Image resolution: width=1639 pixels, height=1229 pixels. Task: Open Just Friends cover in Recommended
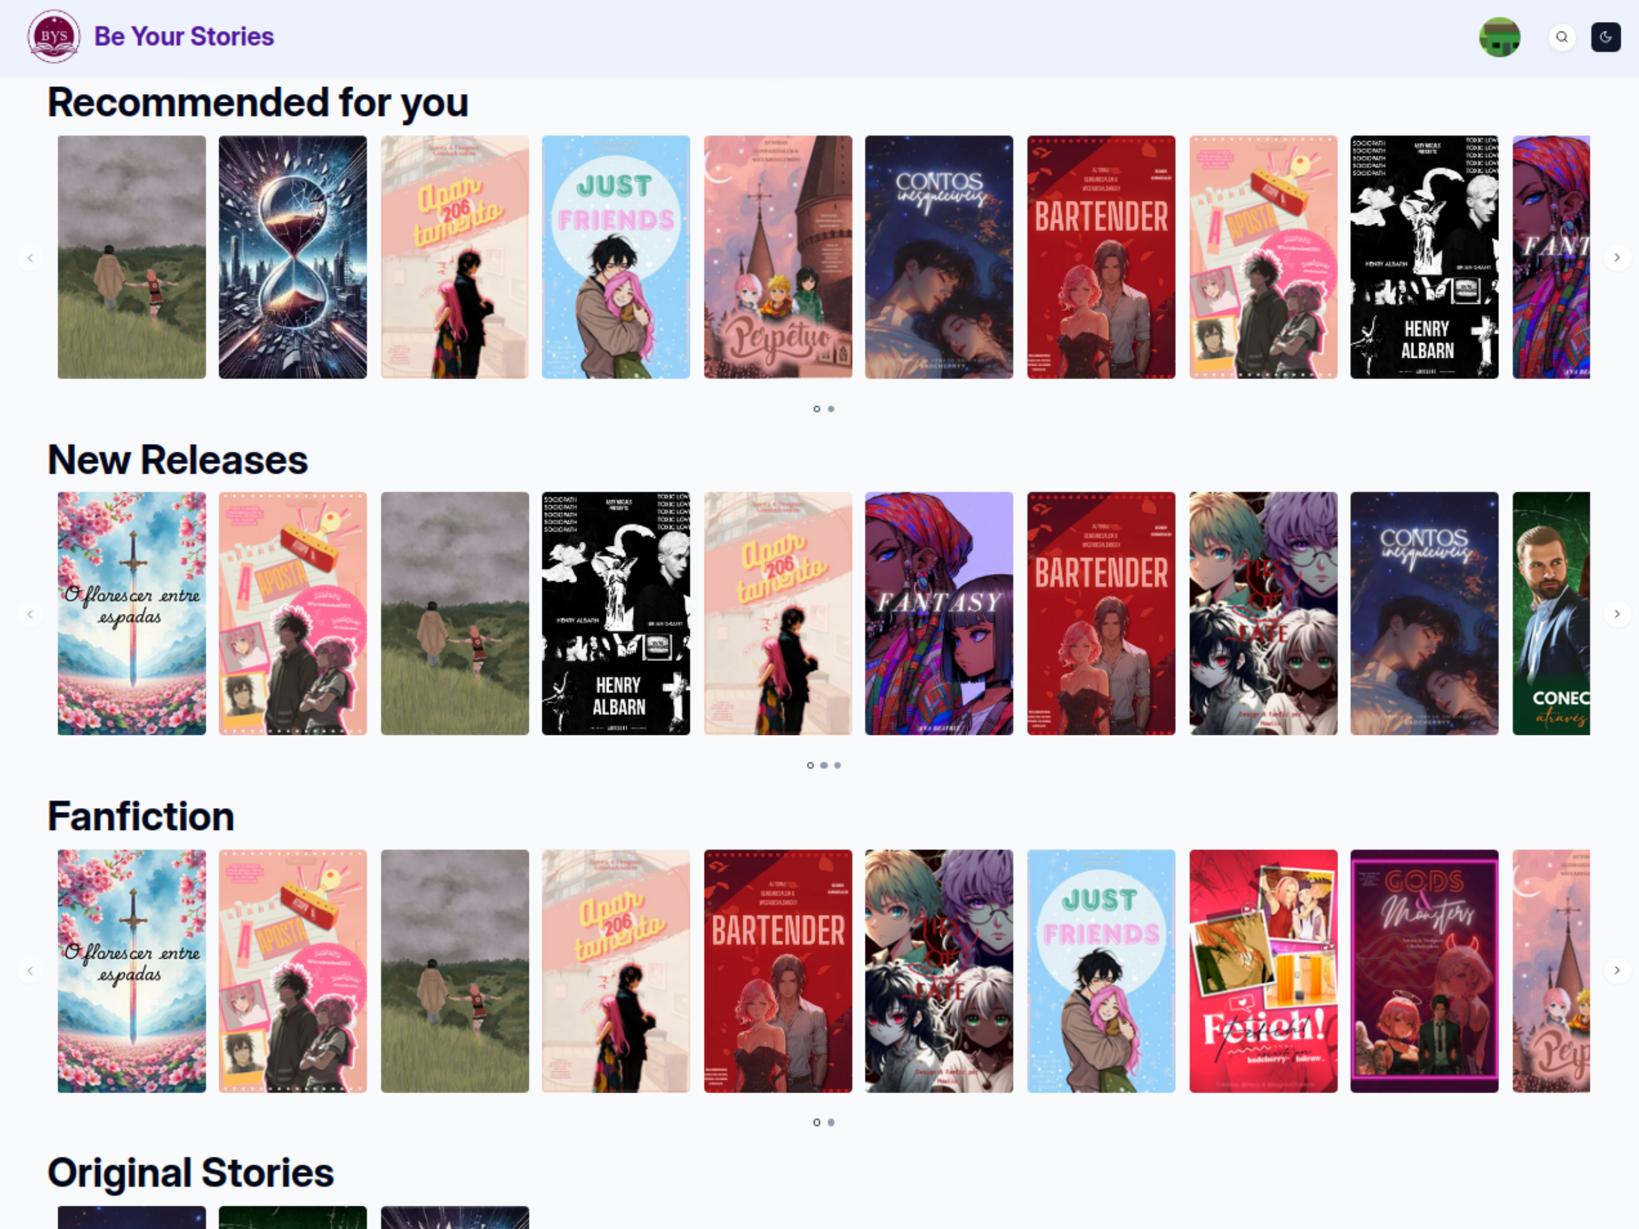point(616,257)
